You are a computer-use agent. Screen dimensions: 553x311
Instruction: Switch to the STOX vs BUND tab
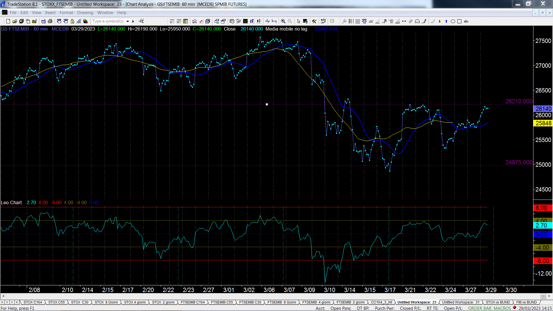(x=498, y=302)
